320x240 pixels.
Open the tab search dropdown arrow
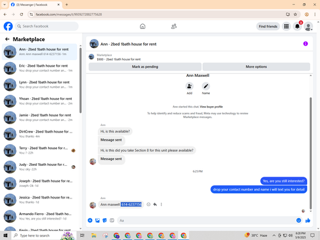coord(4,4)
